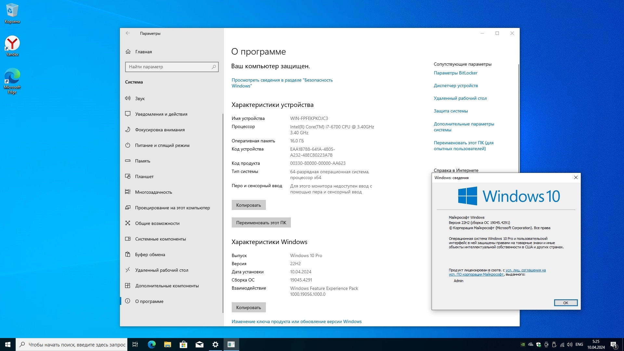Screen dimensions: 624x351
Task: Click the volume icon in system tray
Action: 570,344
